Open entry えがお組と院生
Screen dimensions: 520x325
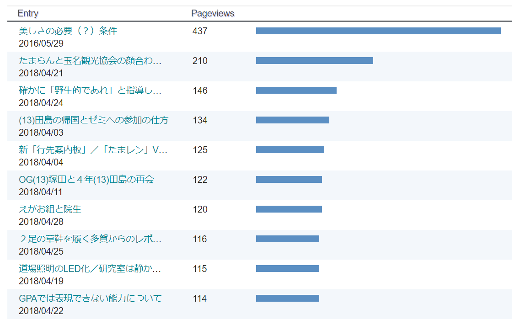point(50,209)
